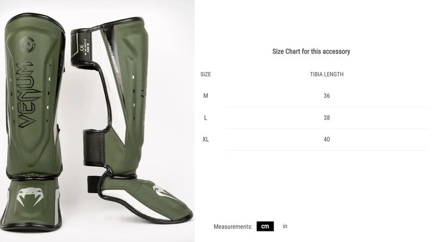The height and width of the screenshot is (242, 443).
Task: Click the black perforated ankle strap
Action: 94,148
